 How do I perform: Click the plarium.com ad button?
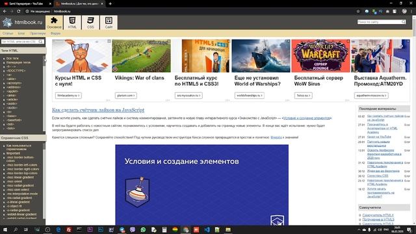(126, 96)
